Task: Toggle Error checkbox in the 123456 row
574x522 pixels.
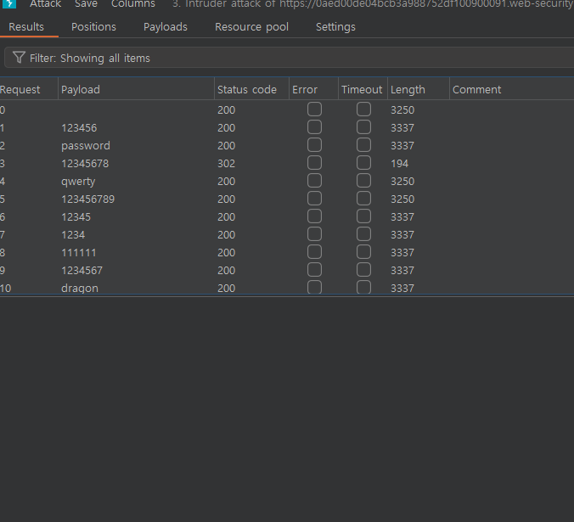Action: point(314,127)
